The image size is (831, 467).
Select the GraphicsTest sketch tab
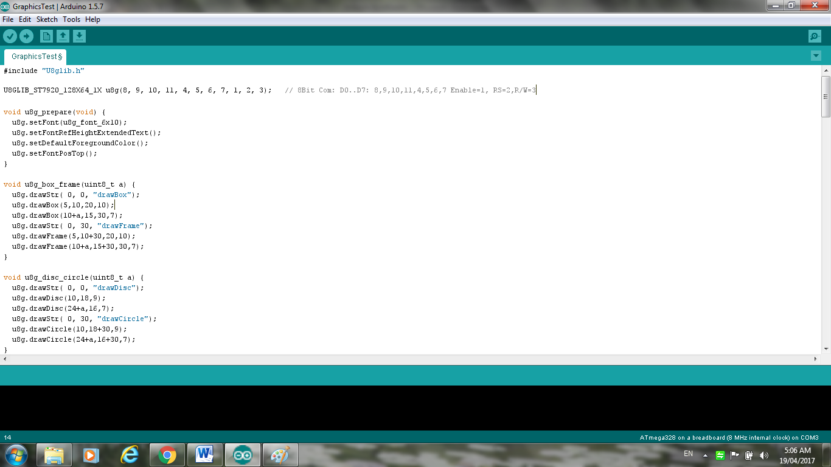pyautogui.click(x=37, y=57)
